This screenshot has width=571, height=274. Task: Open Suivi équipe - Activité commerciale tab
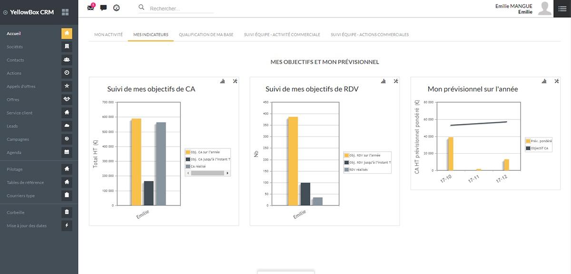point(282,35)
